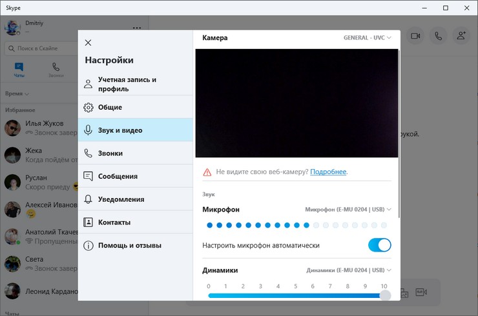
Task: Click the add contact person icon
Action: click(461, 36)
